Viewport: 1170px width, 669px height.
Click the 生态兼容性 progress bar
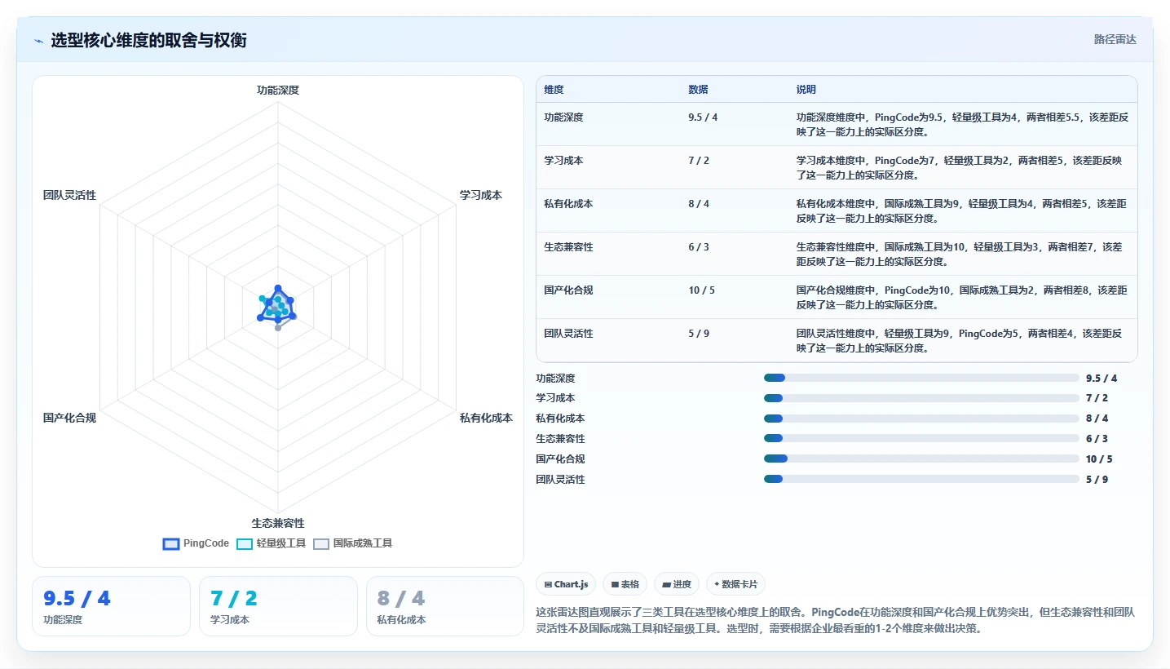click(x=921, y=438)
